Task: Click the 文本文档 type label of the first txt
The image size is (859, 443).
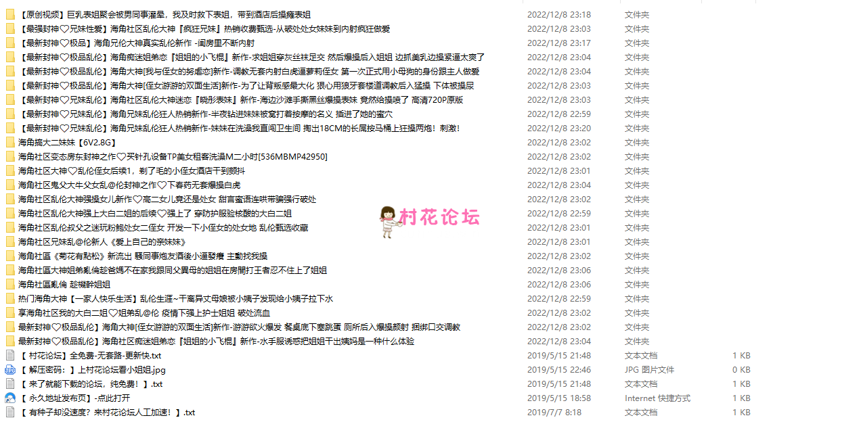Action: [x=640, y=355]
